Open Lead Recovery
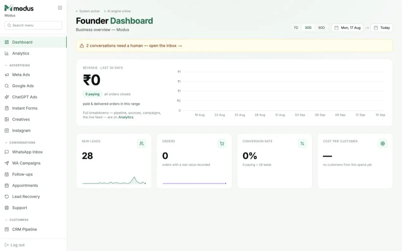Viewport: 402px width, 251px height. coord(33,197)
